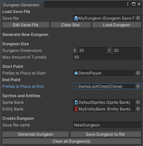This screenshot has width=143, height=146.
Task: Click the Sprites and Entities heading
Action: (x=21, y=96)
